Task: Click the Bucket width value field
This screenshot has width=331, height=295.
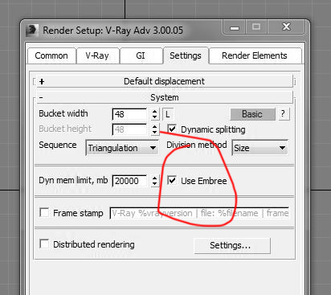Action: (129, 114)
